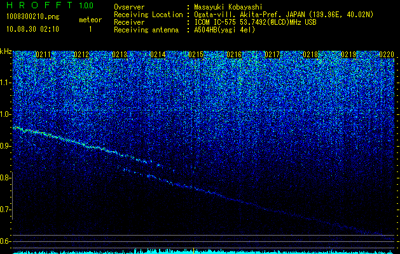
Task: Click the 1.0 kHz axis label
Action: coord(4,115)
